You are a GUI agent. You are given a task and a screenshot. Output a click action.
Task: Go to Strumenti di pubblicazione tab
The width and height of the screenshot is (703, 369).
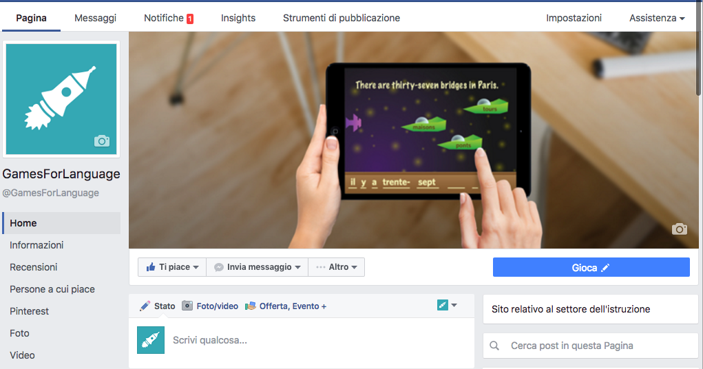(x=342, y=18)
